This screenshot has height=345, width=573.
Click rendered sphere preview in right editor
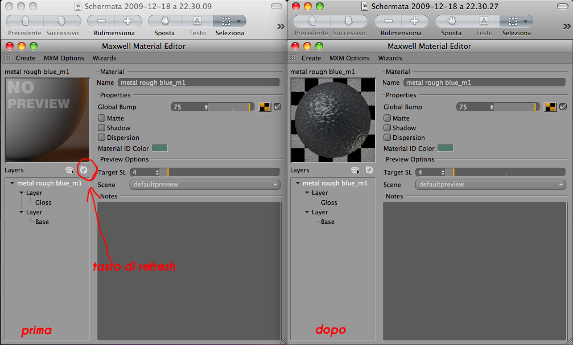point(333,120)
